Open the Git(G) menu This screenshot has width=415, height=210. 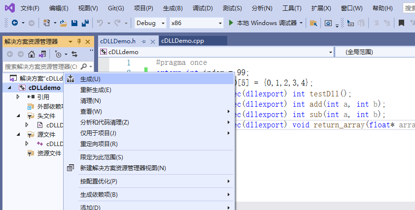click(x=116, y=8)
